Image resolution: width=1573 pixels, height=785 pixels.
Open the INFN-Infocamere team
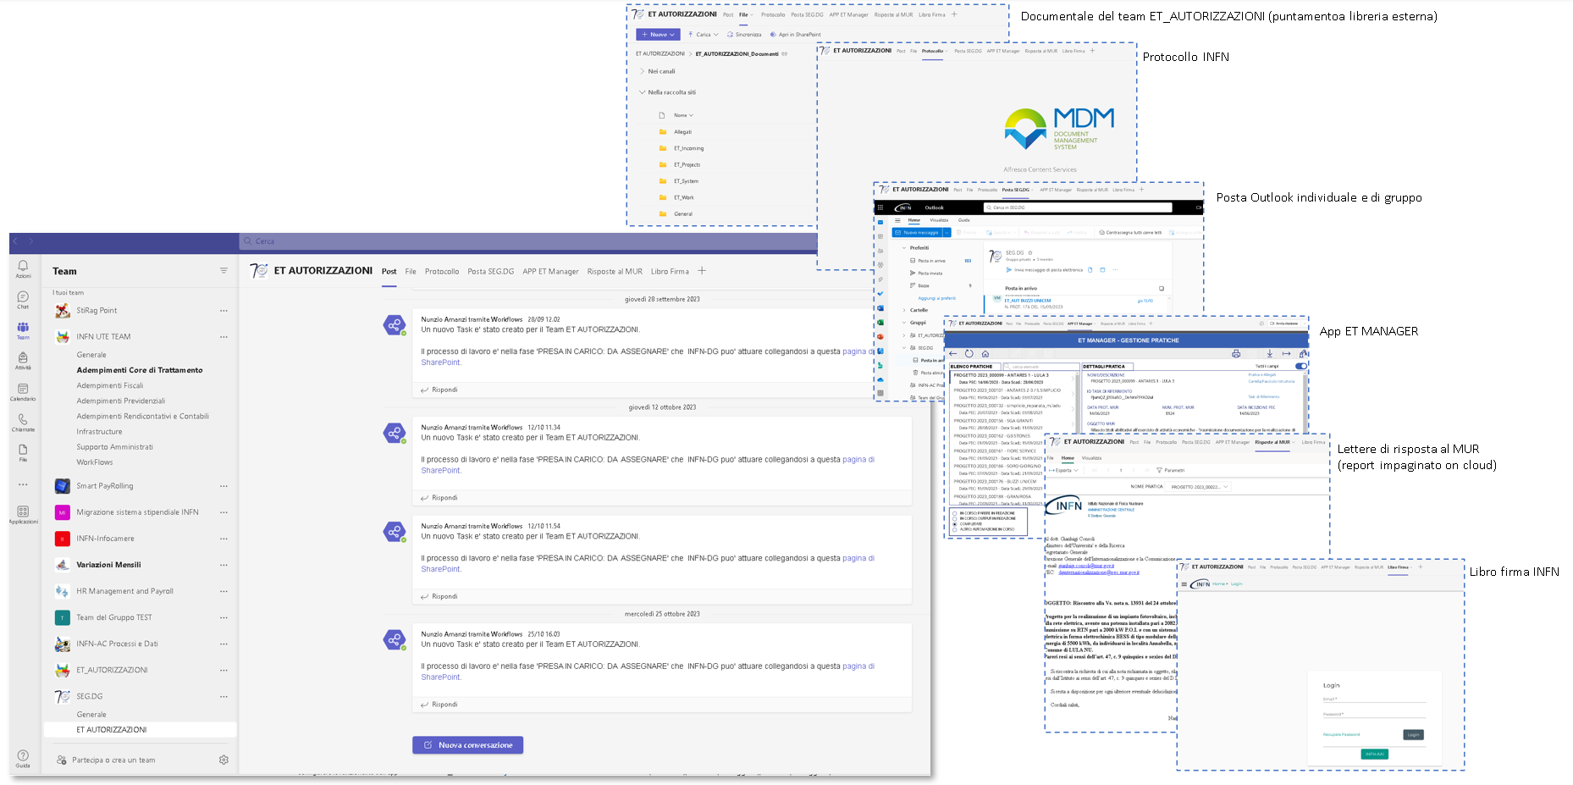pos(105,539)
